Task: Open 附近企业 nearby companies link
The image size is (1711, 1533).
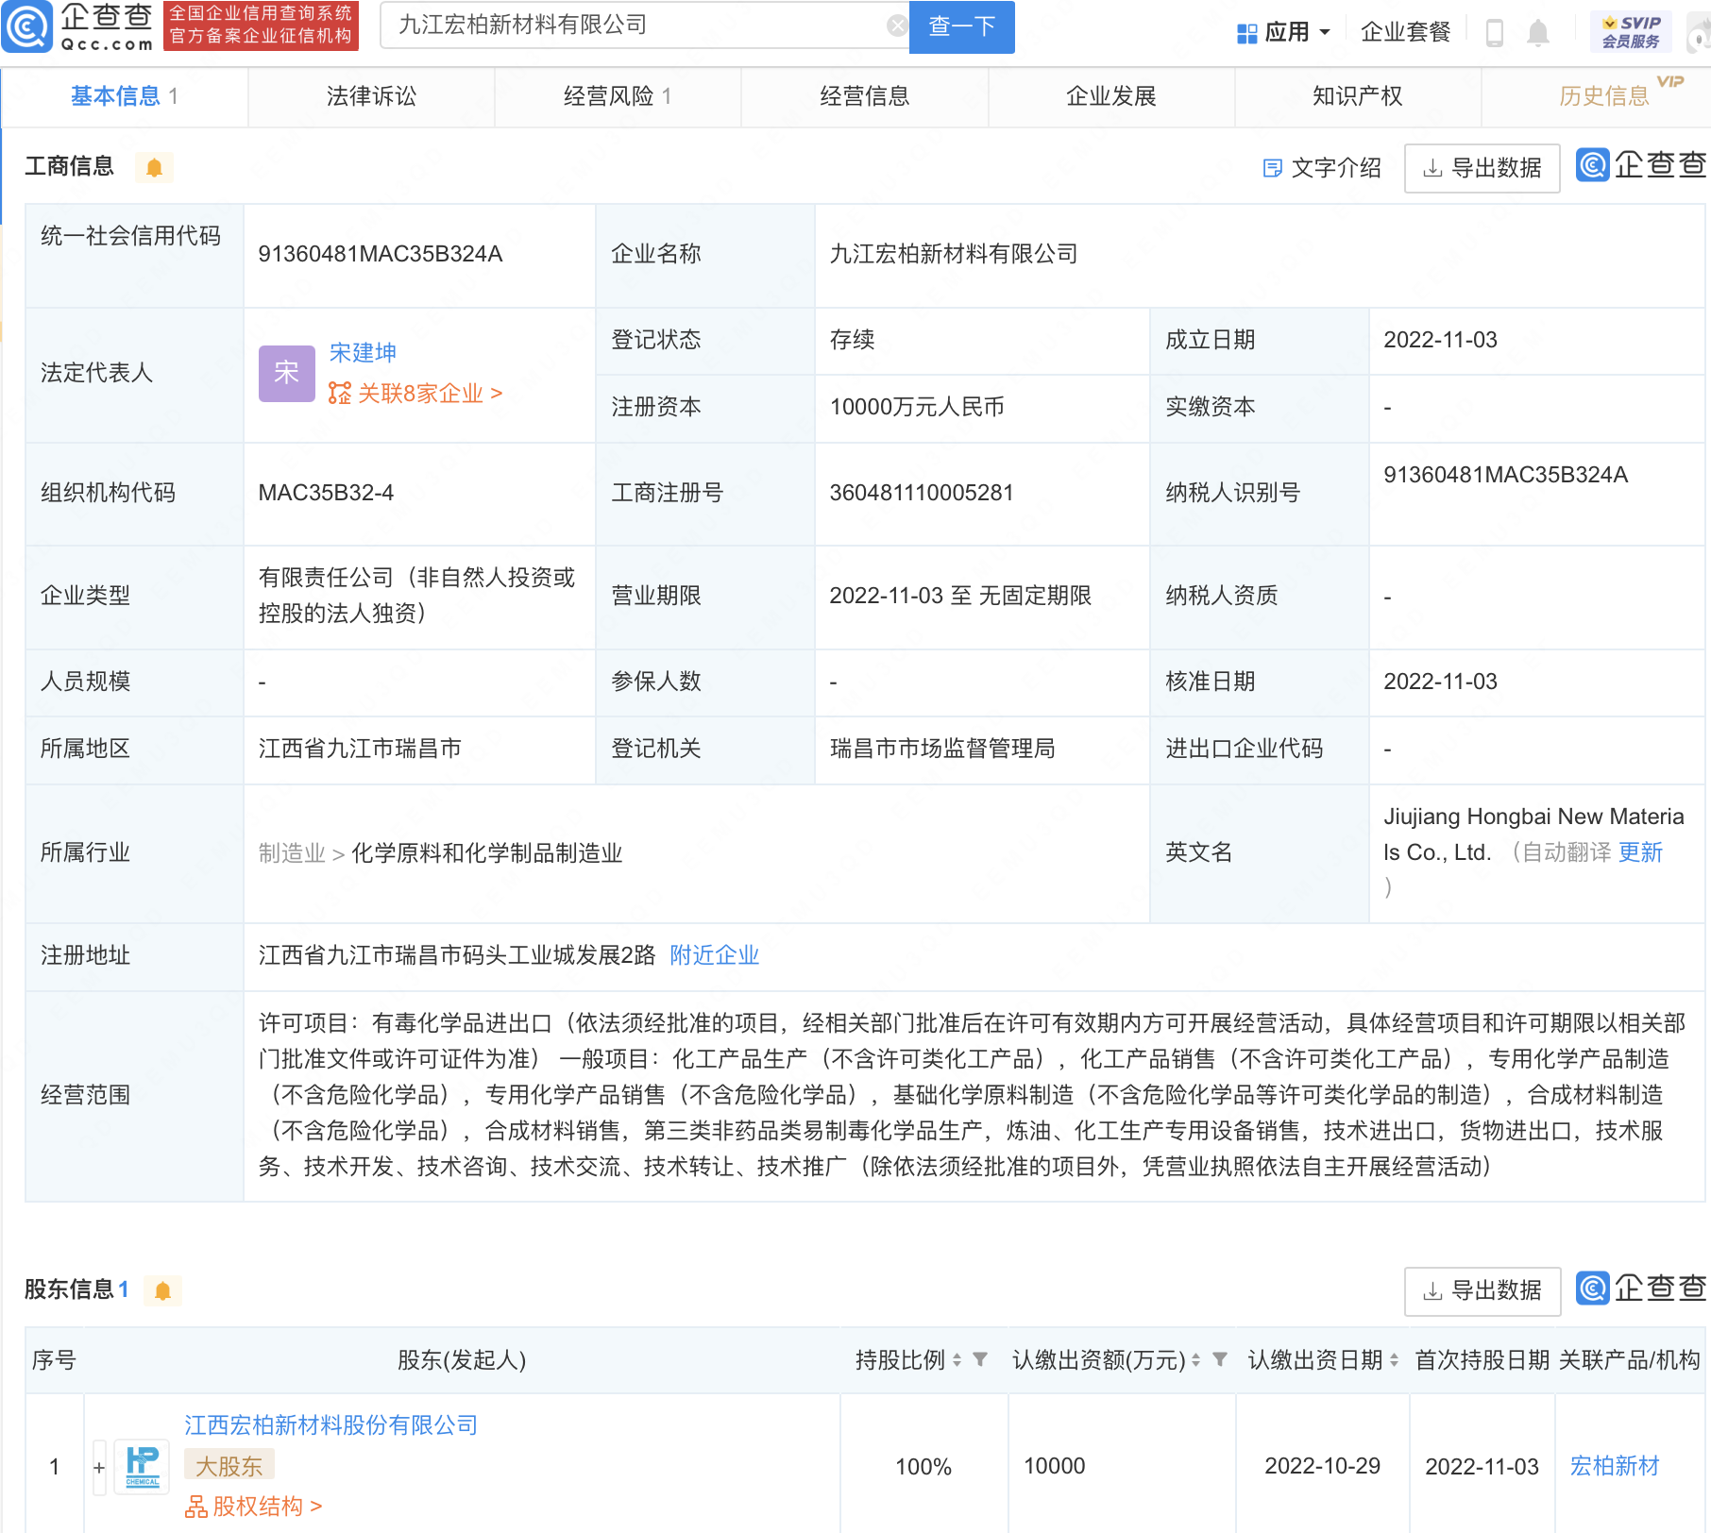Action: click(715, 955)
